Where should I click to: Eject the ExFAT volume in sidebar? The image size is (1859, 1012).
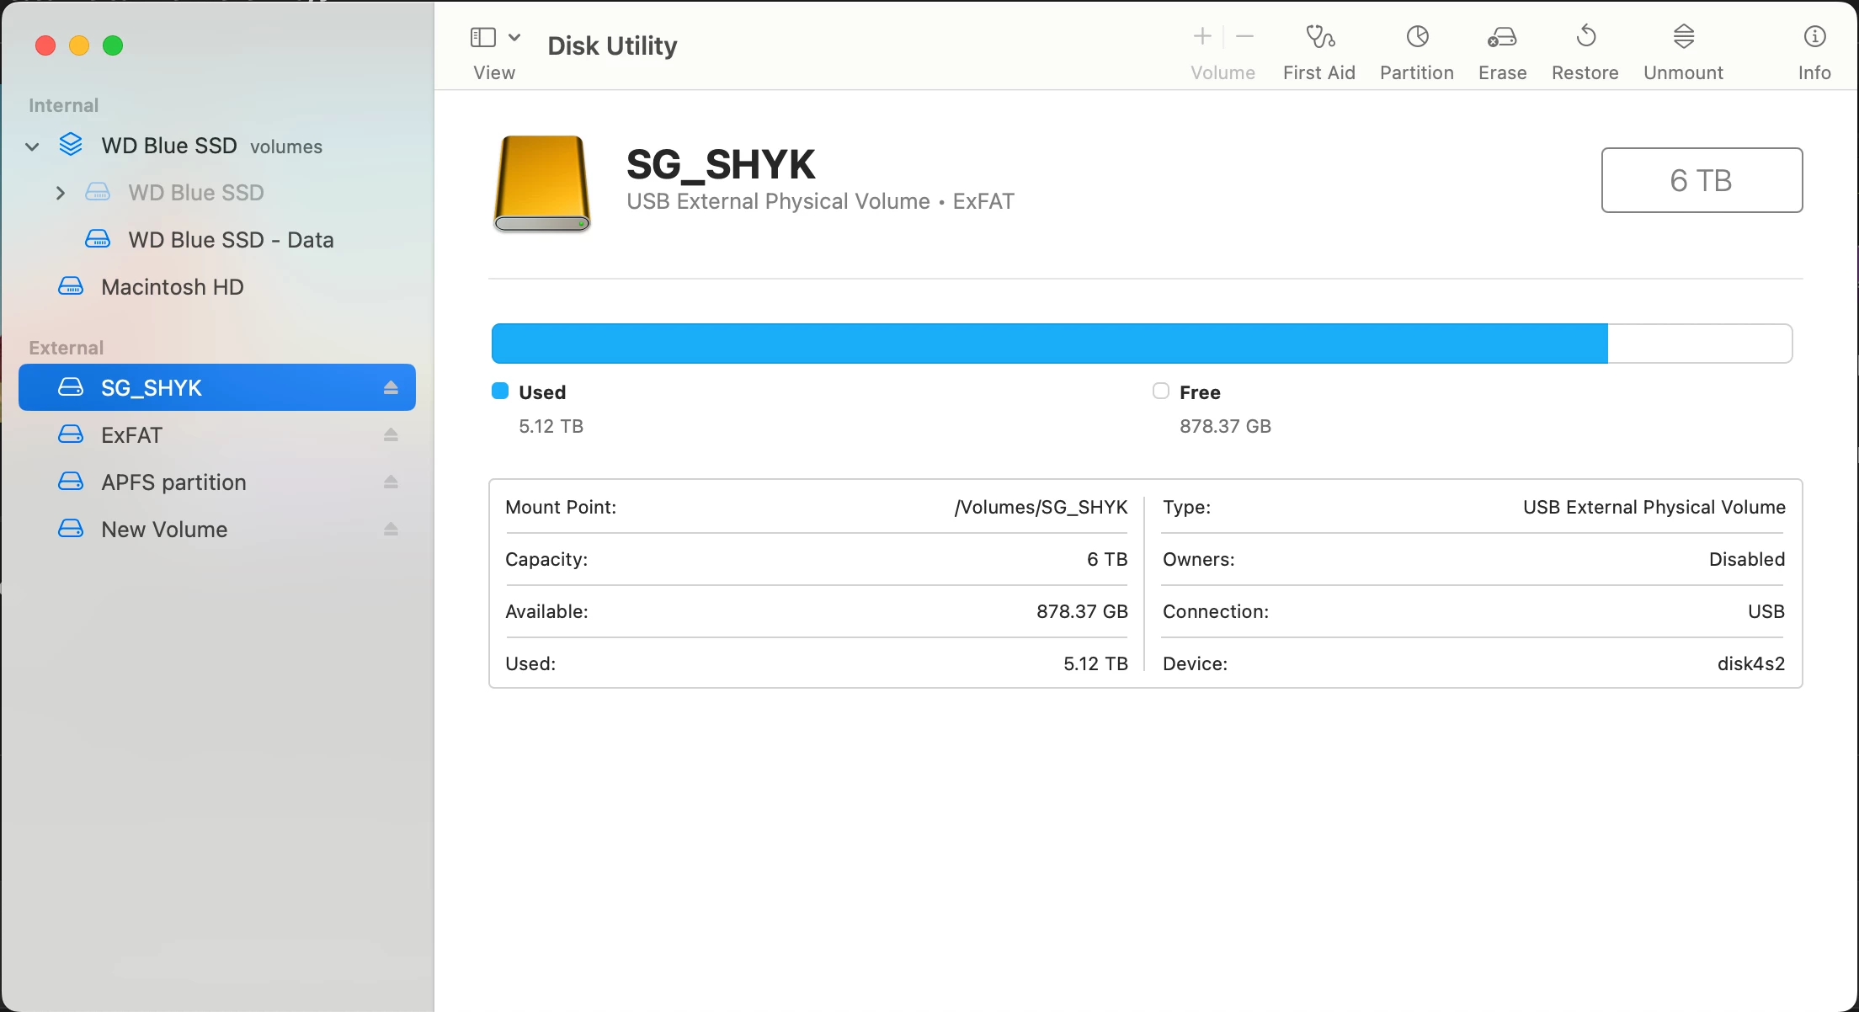click(x=391, y=435)
